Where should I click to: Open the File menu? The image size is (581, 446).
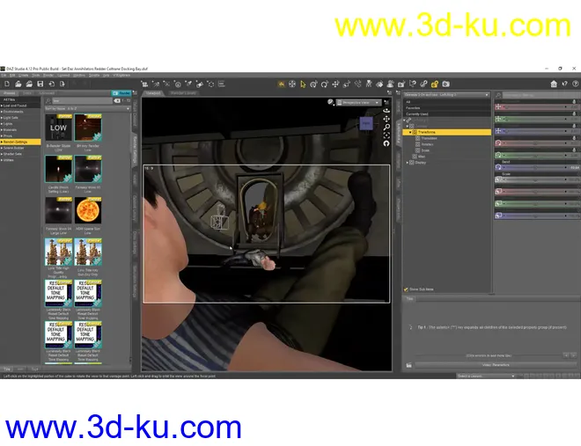4,76
